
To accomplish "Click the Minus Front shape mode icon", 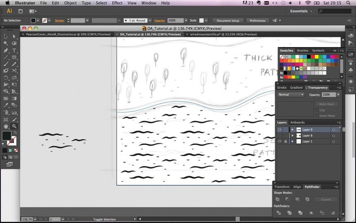I will pyautogui.click(x=287, y=199).
